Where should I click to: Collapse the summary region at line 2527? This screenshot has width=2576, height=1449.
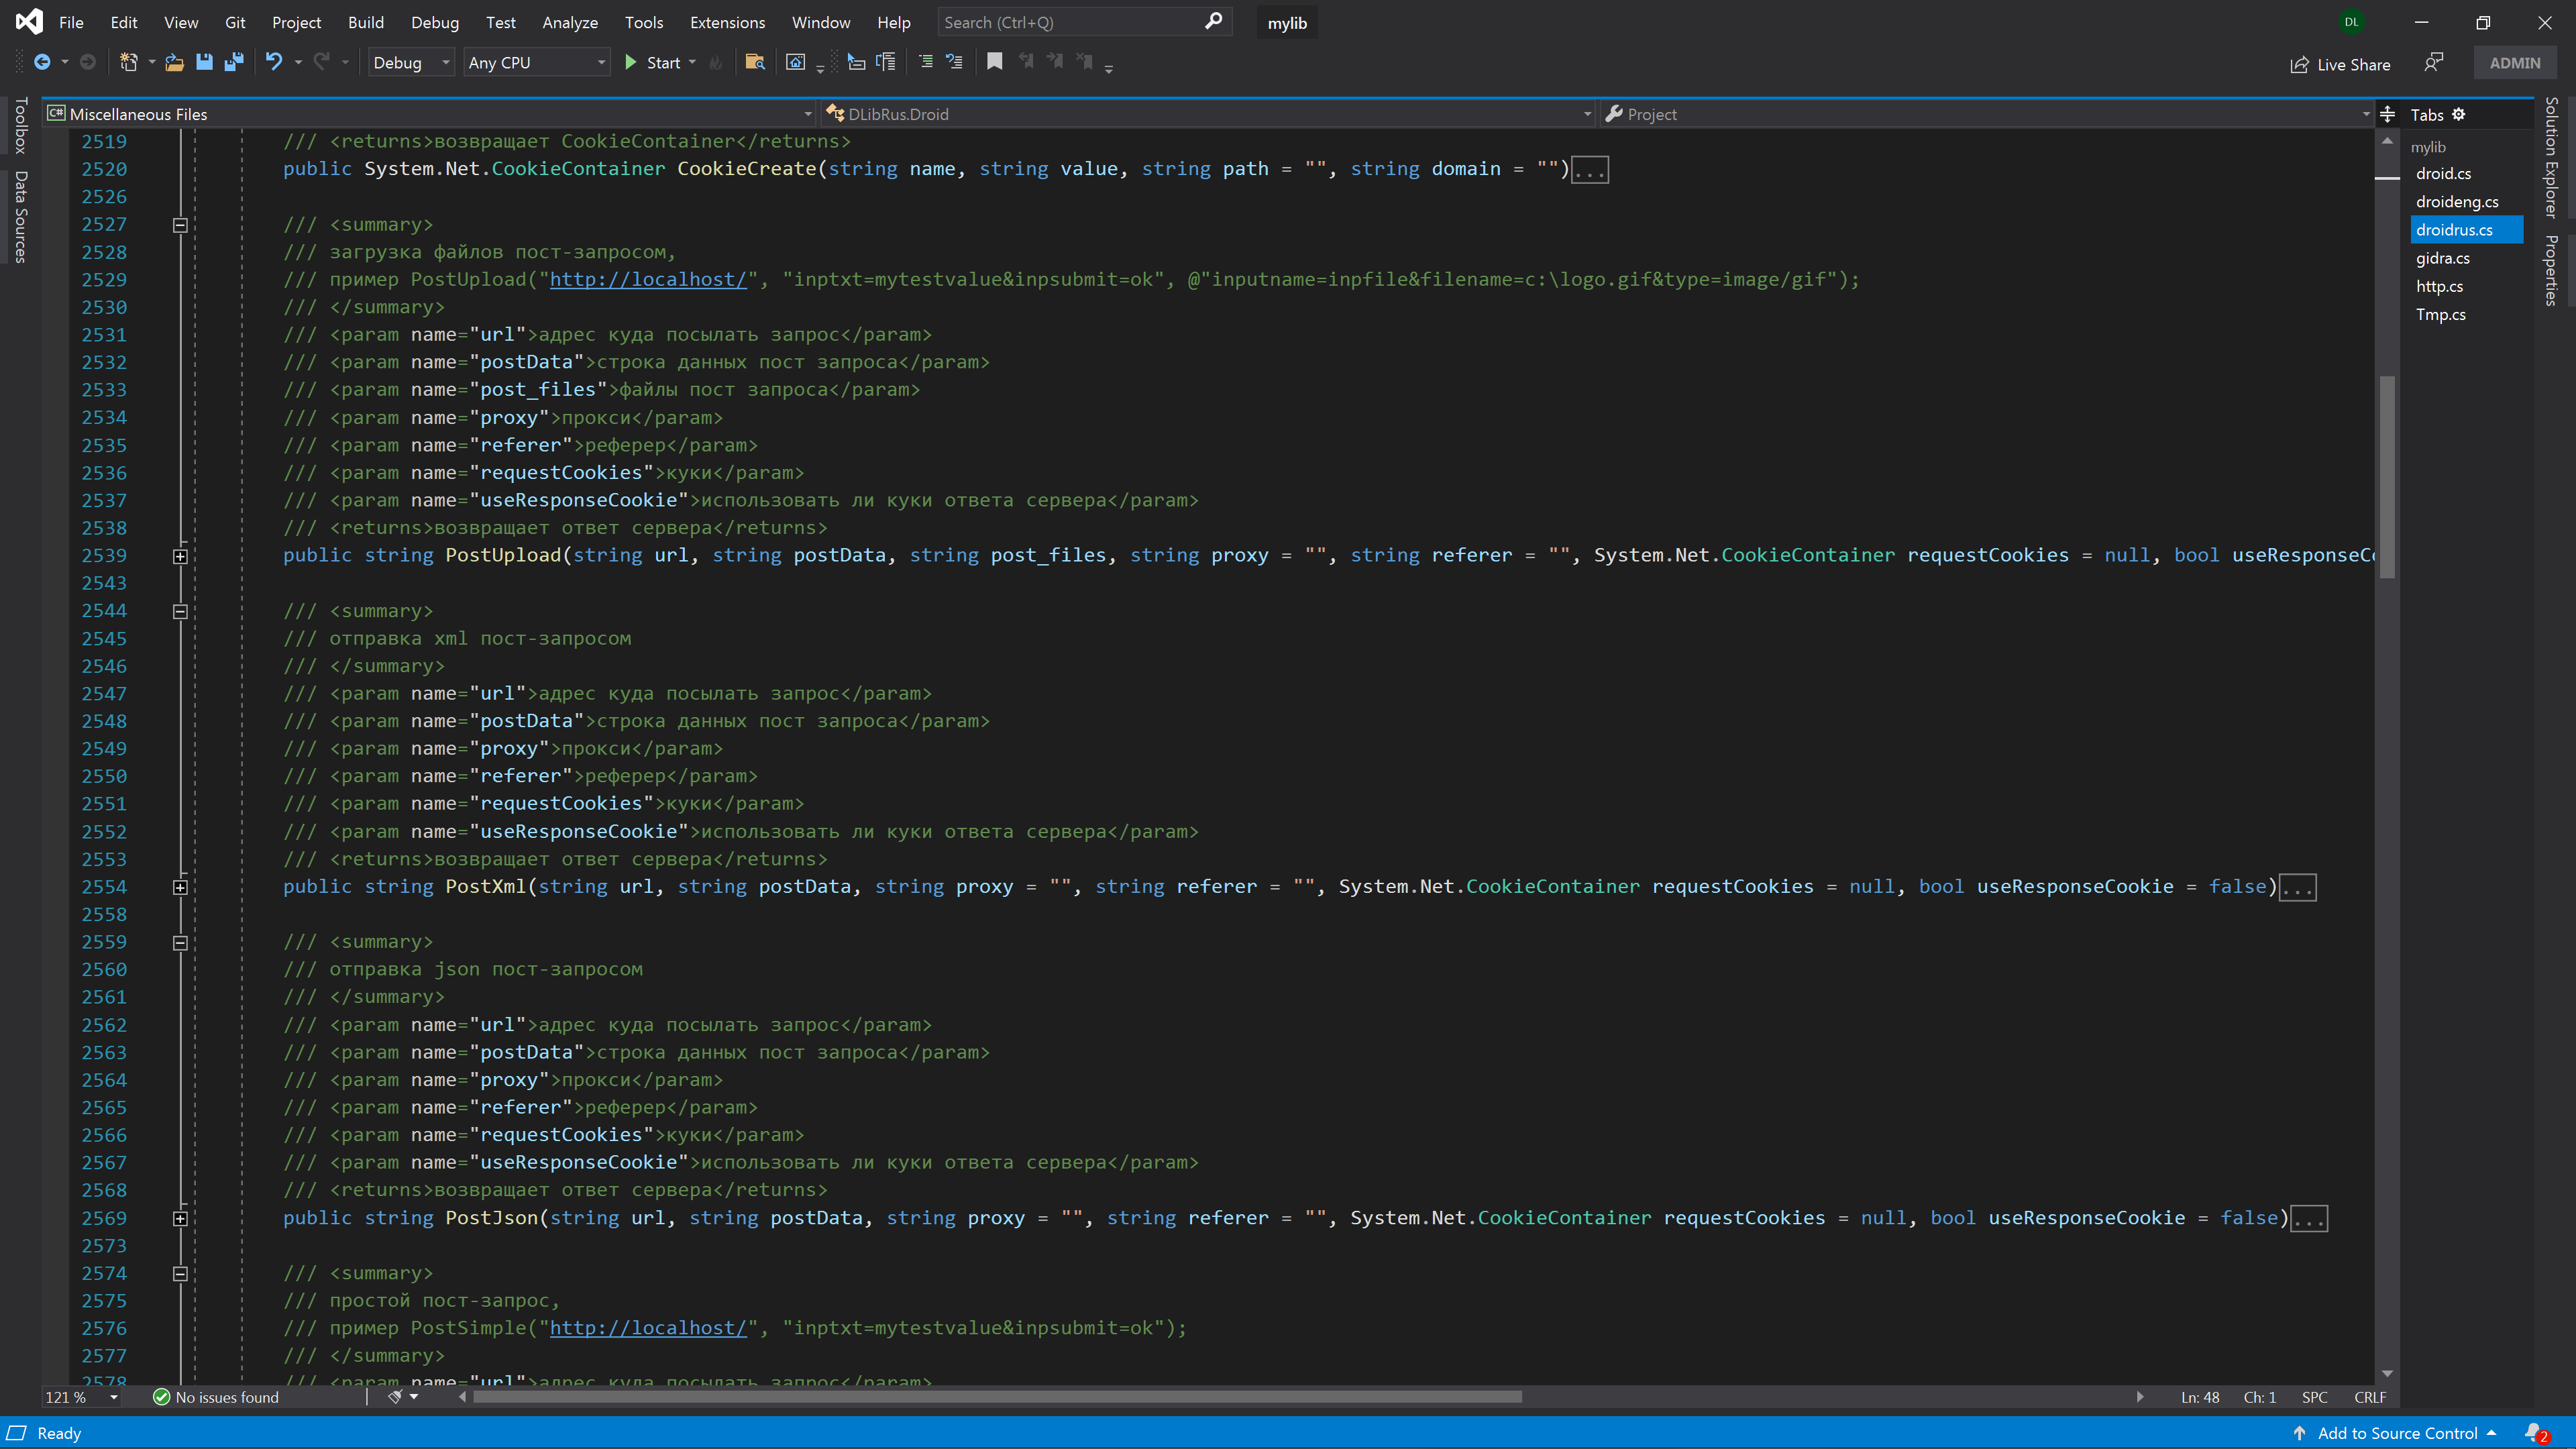[180, 224]
